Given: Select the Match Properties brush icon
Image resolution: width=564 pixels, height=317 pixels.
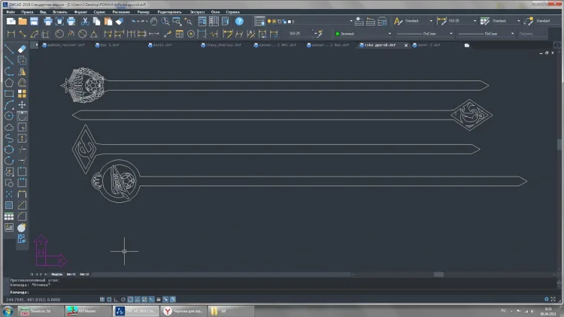Looking at the screenshot, I should coord(120,21).
